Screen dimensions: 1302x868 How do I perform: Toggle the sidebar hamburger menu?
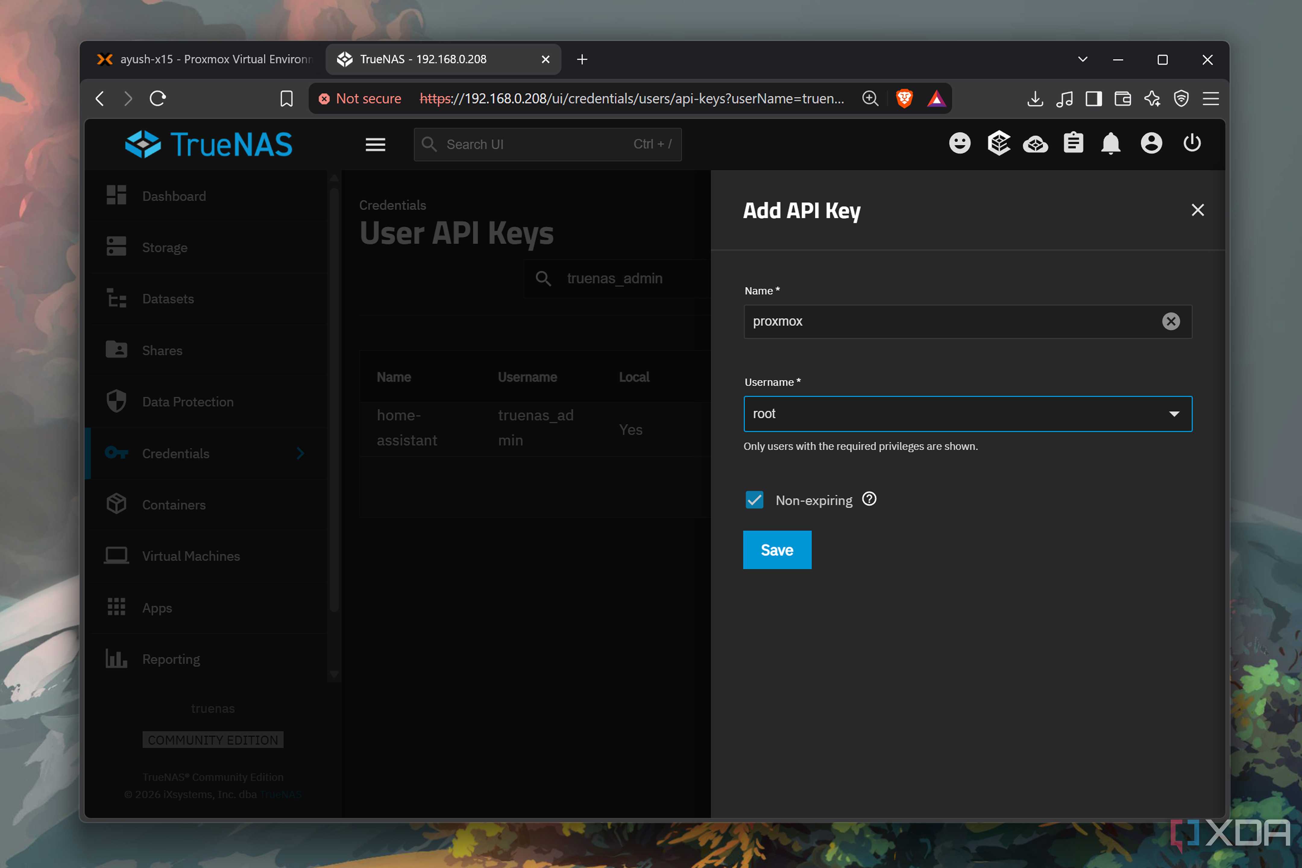(x=375, y=144)
